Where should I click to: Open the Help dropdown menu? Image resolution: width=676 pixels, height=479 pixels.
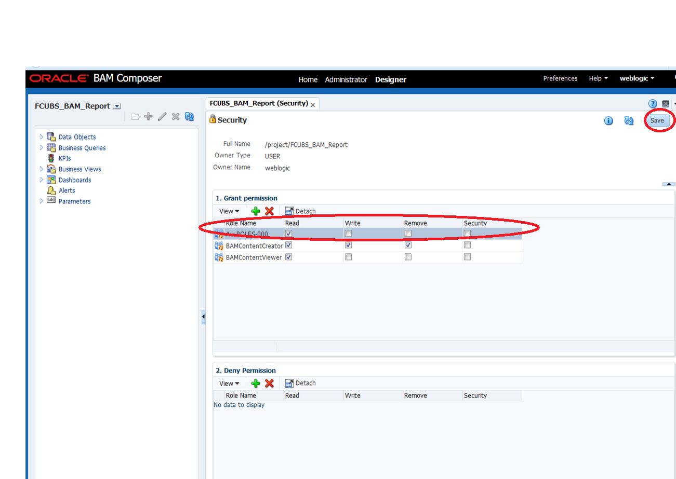pyautogui.click(x=599, y=78)
